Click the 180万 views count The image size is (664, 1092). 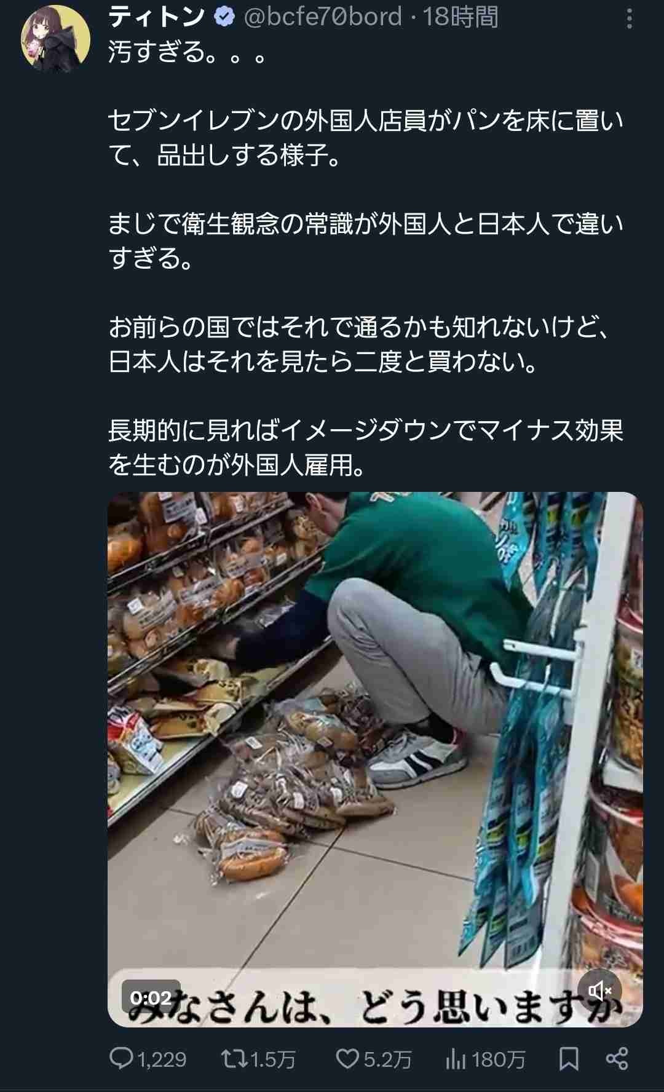[499, 1059]
